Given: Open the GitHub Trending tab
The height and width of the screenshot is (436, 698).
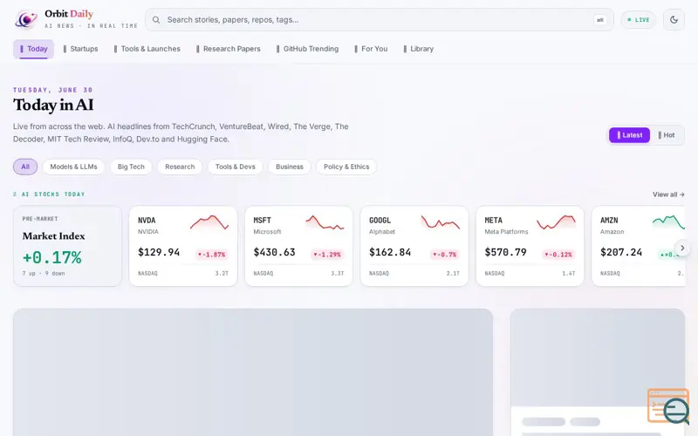Looking at the screenshot, I should tap(308, 49).
